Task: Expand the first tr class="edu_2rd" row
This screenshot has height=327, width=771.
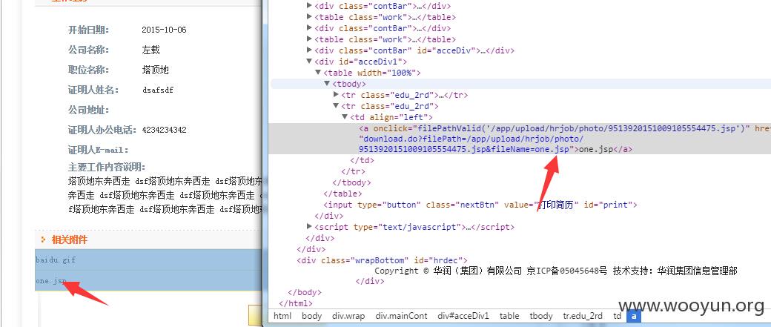Action: [x=337, y=94]
